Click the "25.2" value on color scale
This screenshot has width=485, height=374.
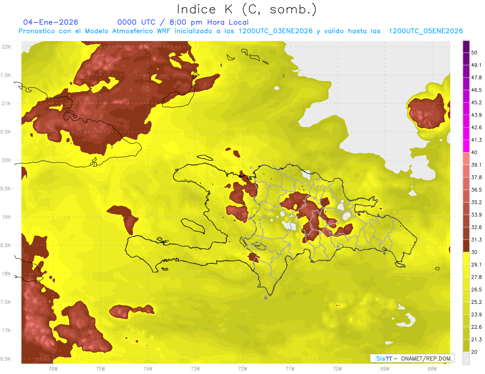[x=477, y=302]
